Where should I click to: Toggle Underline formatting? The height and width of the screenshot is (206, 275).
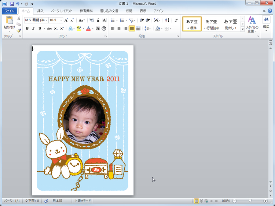coord(40,28)
